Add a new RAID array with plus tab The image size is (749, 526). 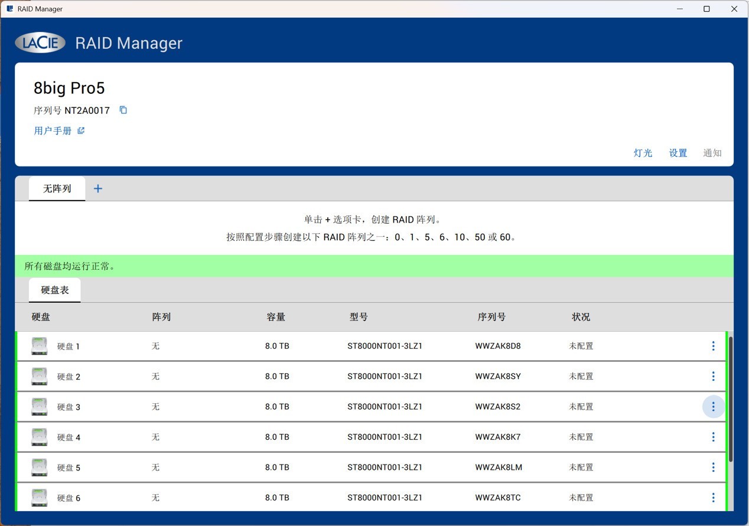coord(98,188)
